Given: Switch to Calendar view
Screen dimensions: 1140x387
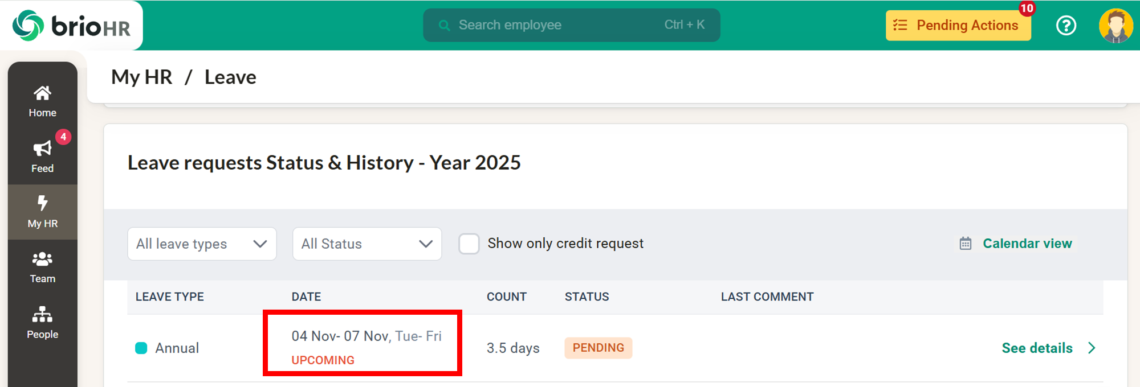Looking at the screenshot, I should point(1027,244).
